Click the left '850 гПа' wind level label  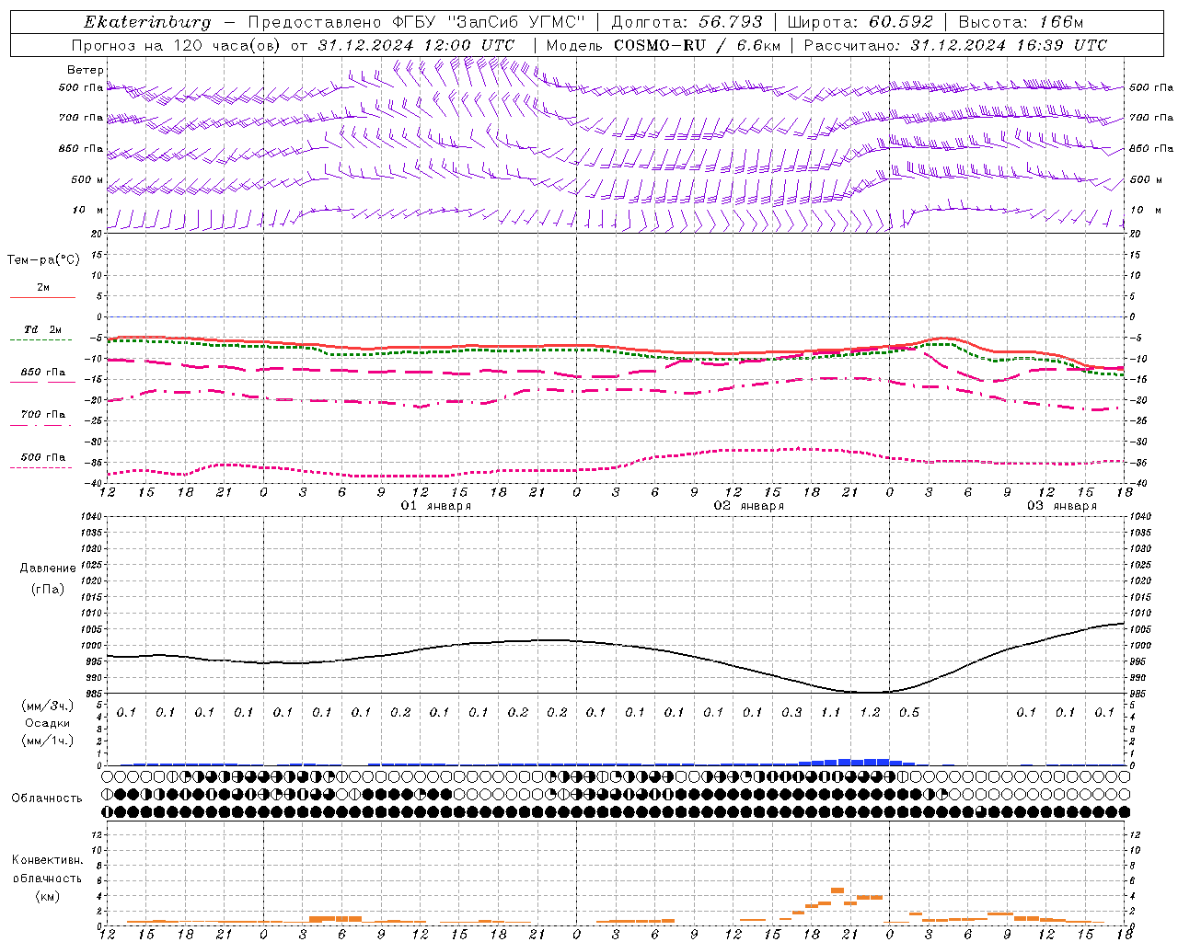click(81, 148)
